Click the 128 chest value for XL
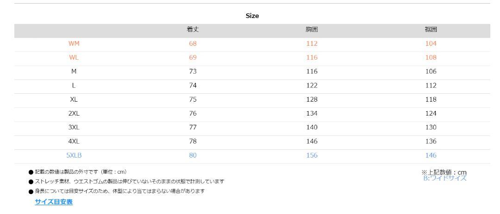The image size is (500, 214). point(312,99)
